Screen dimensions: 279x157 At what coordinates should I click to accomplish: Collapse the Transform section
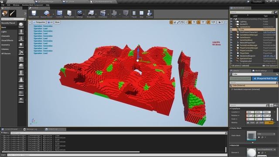coord(230,109)
